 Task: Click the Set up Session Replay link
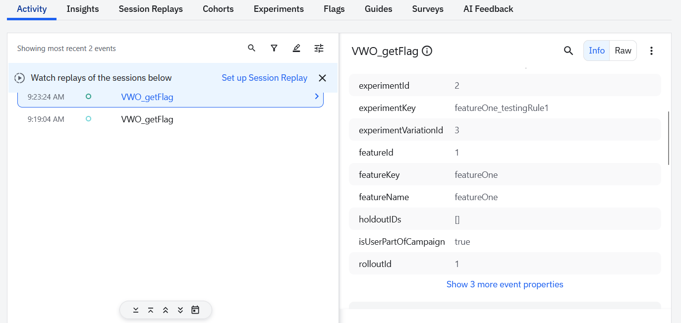(264, 78)
